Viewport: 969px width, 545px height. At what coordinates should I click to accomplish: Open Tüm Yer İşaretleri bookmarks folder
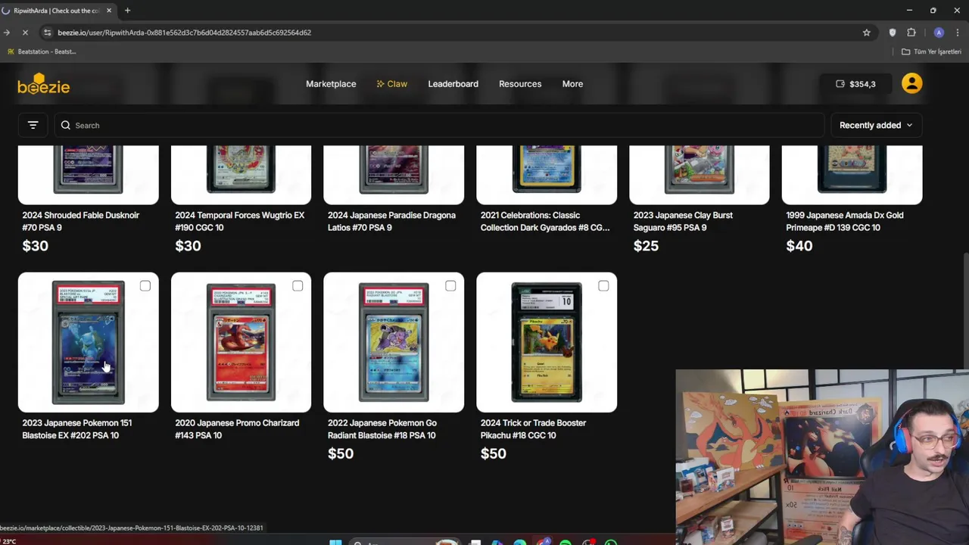931,51
